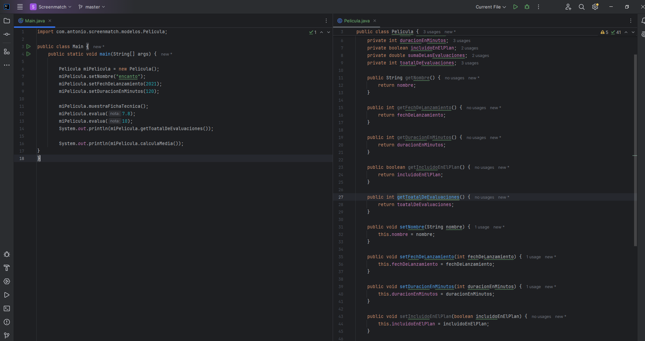Open the Build hammer tool window

tap(7, 268)
